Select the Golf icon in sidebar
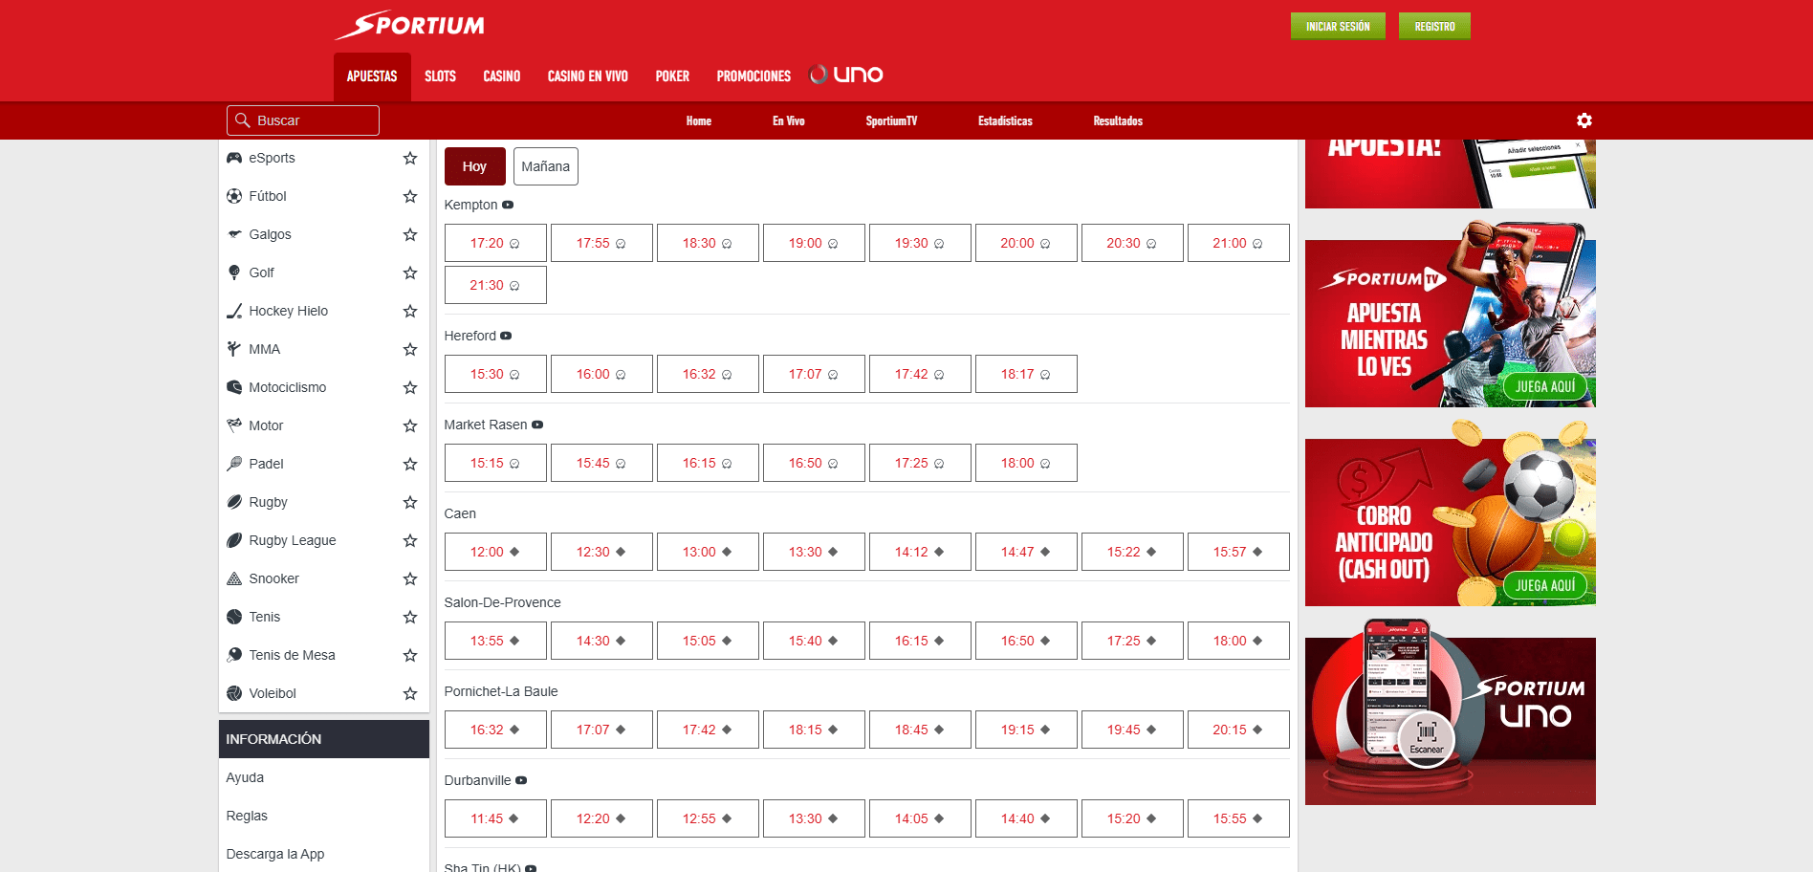This screenshot has height=872, width=1813. 234,272
